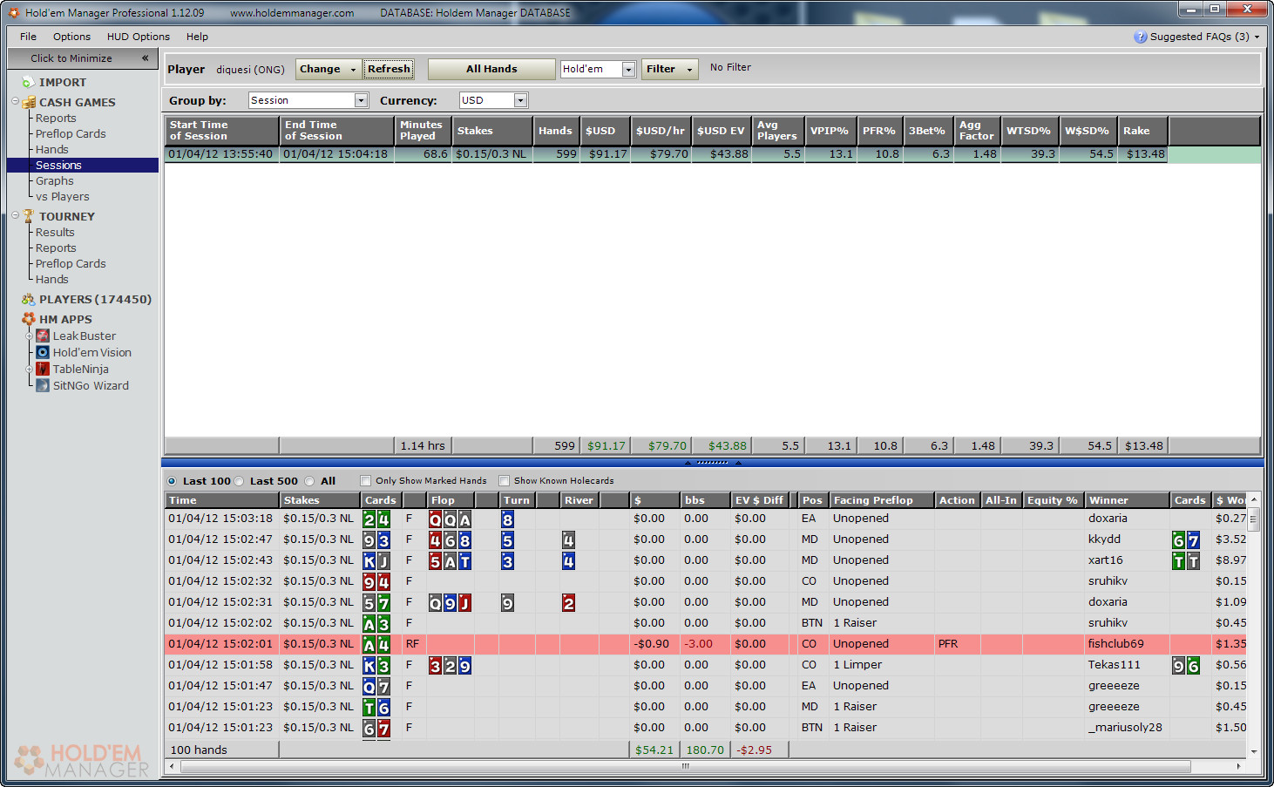Sort by the VPIP% column header

[830, 131]
